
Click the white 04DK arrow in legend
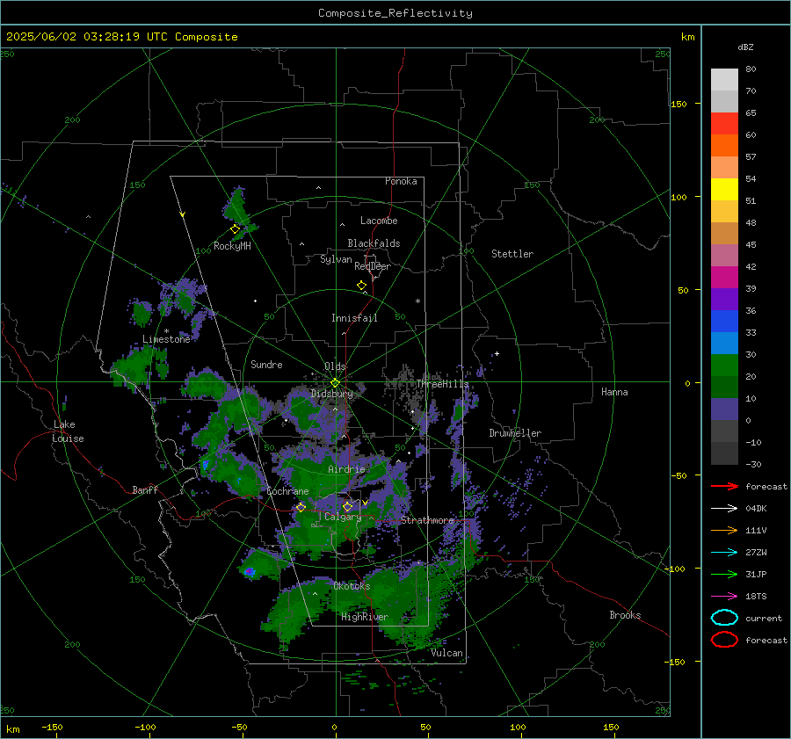click(724, 509)
